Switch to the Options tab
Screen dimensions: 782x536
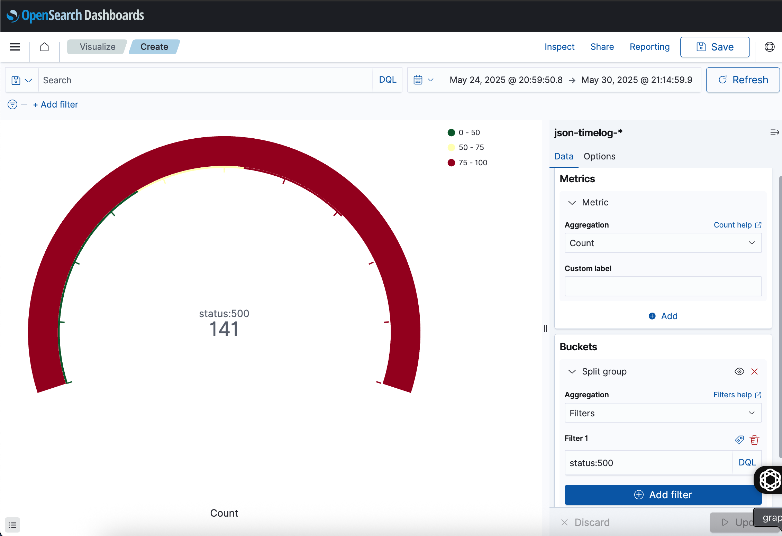599,156
